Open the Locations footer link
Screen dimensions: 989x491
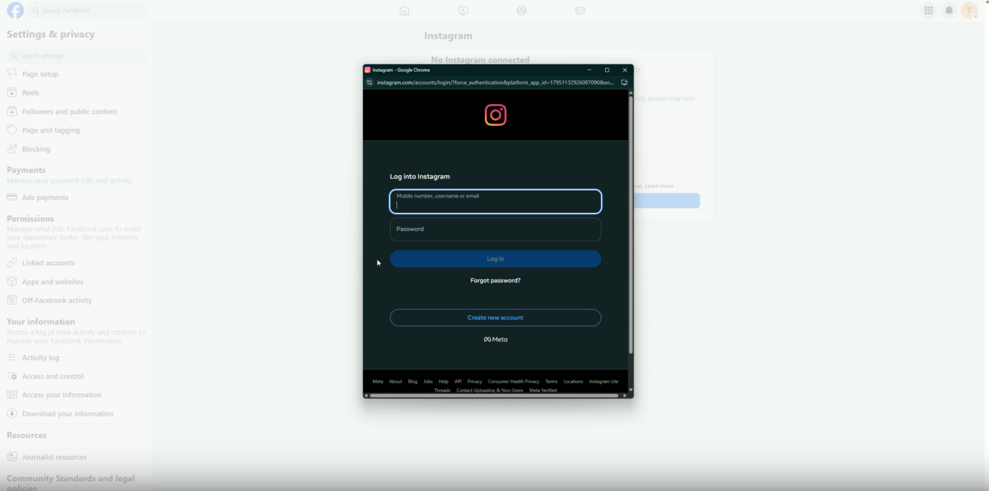pos(573,382)
